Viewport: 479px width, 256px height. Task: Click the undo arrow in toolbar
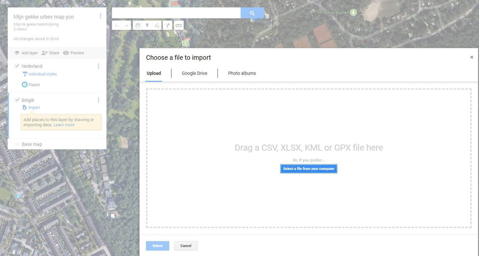tap(117, 25)
